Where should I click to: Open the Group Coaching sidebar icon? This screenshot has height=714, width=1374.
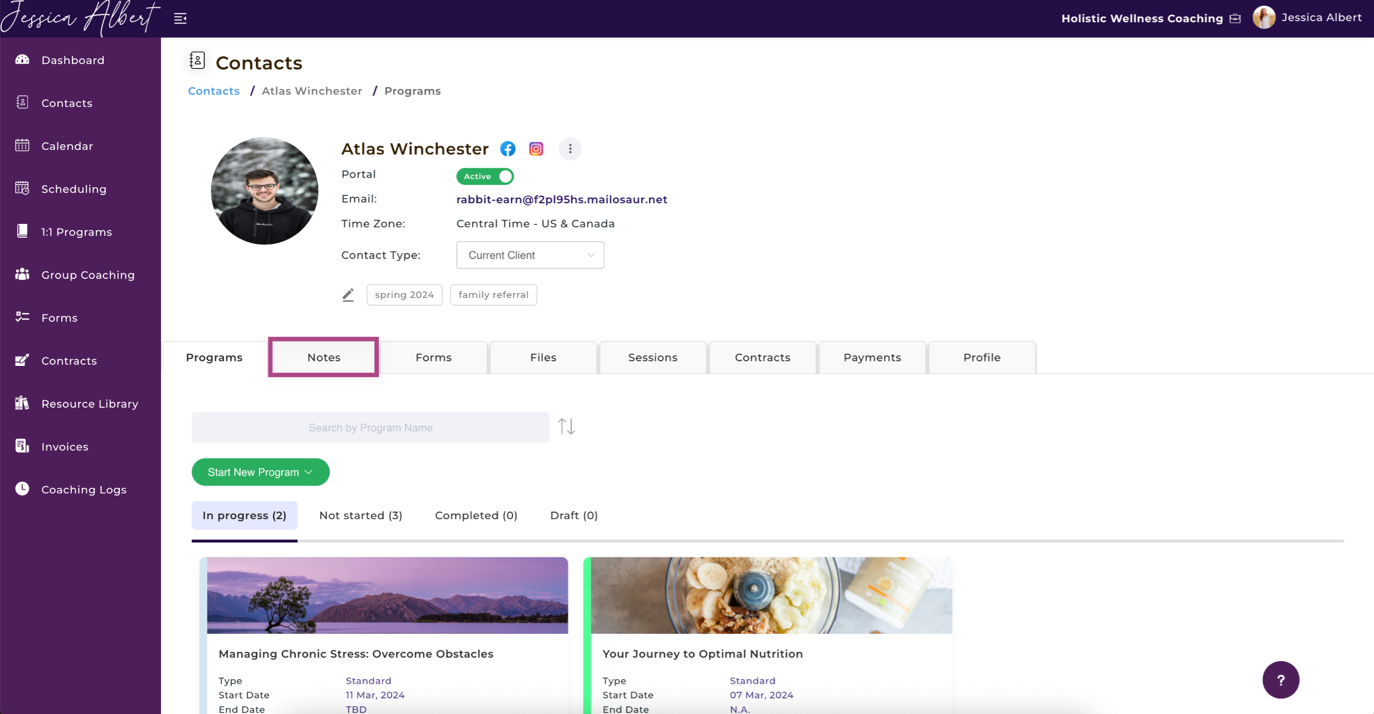[22, 274]
